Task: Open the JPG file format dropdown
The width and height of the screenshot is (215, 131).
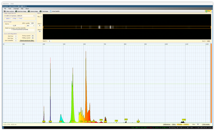Action: [x=30, y=25]
